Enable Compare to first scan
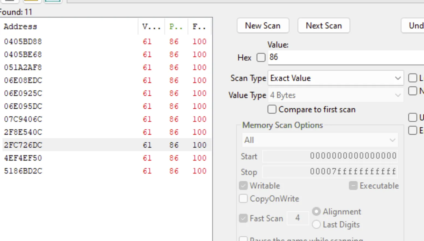The height and width of the screenshot is (241, 424). (272, 109)
